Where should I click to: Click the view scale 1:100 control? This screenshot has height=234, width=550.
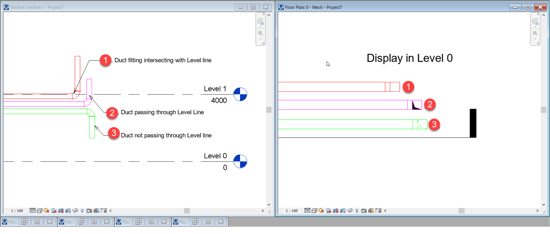click(17, 211)
